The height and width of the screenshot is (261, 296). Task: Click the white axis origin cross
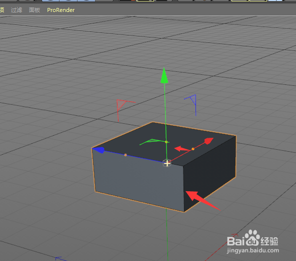click(167, 163)
